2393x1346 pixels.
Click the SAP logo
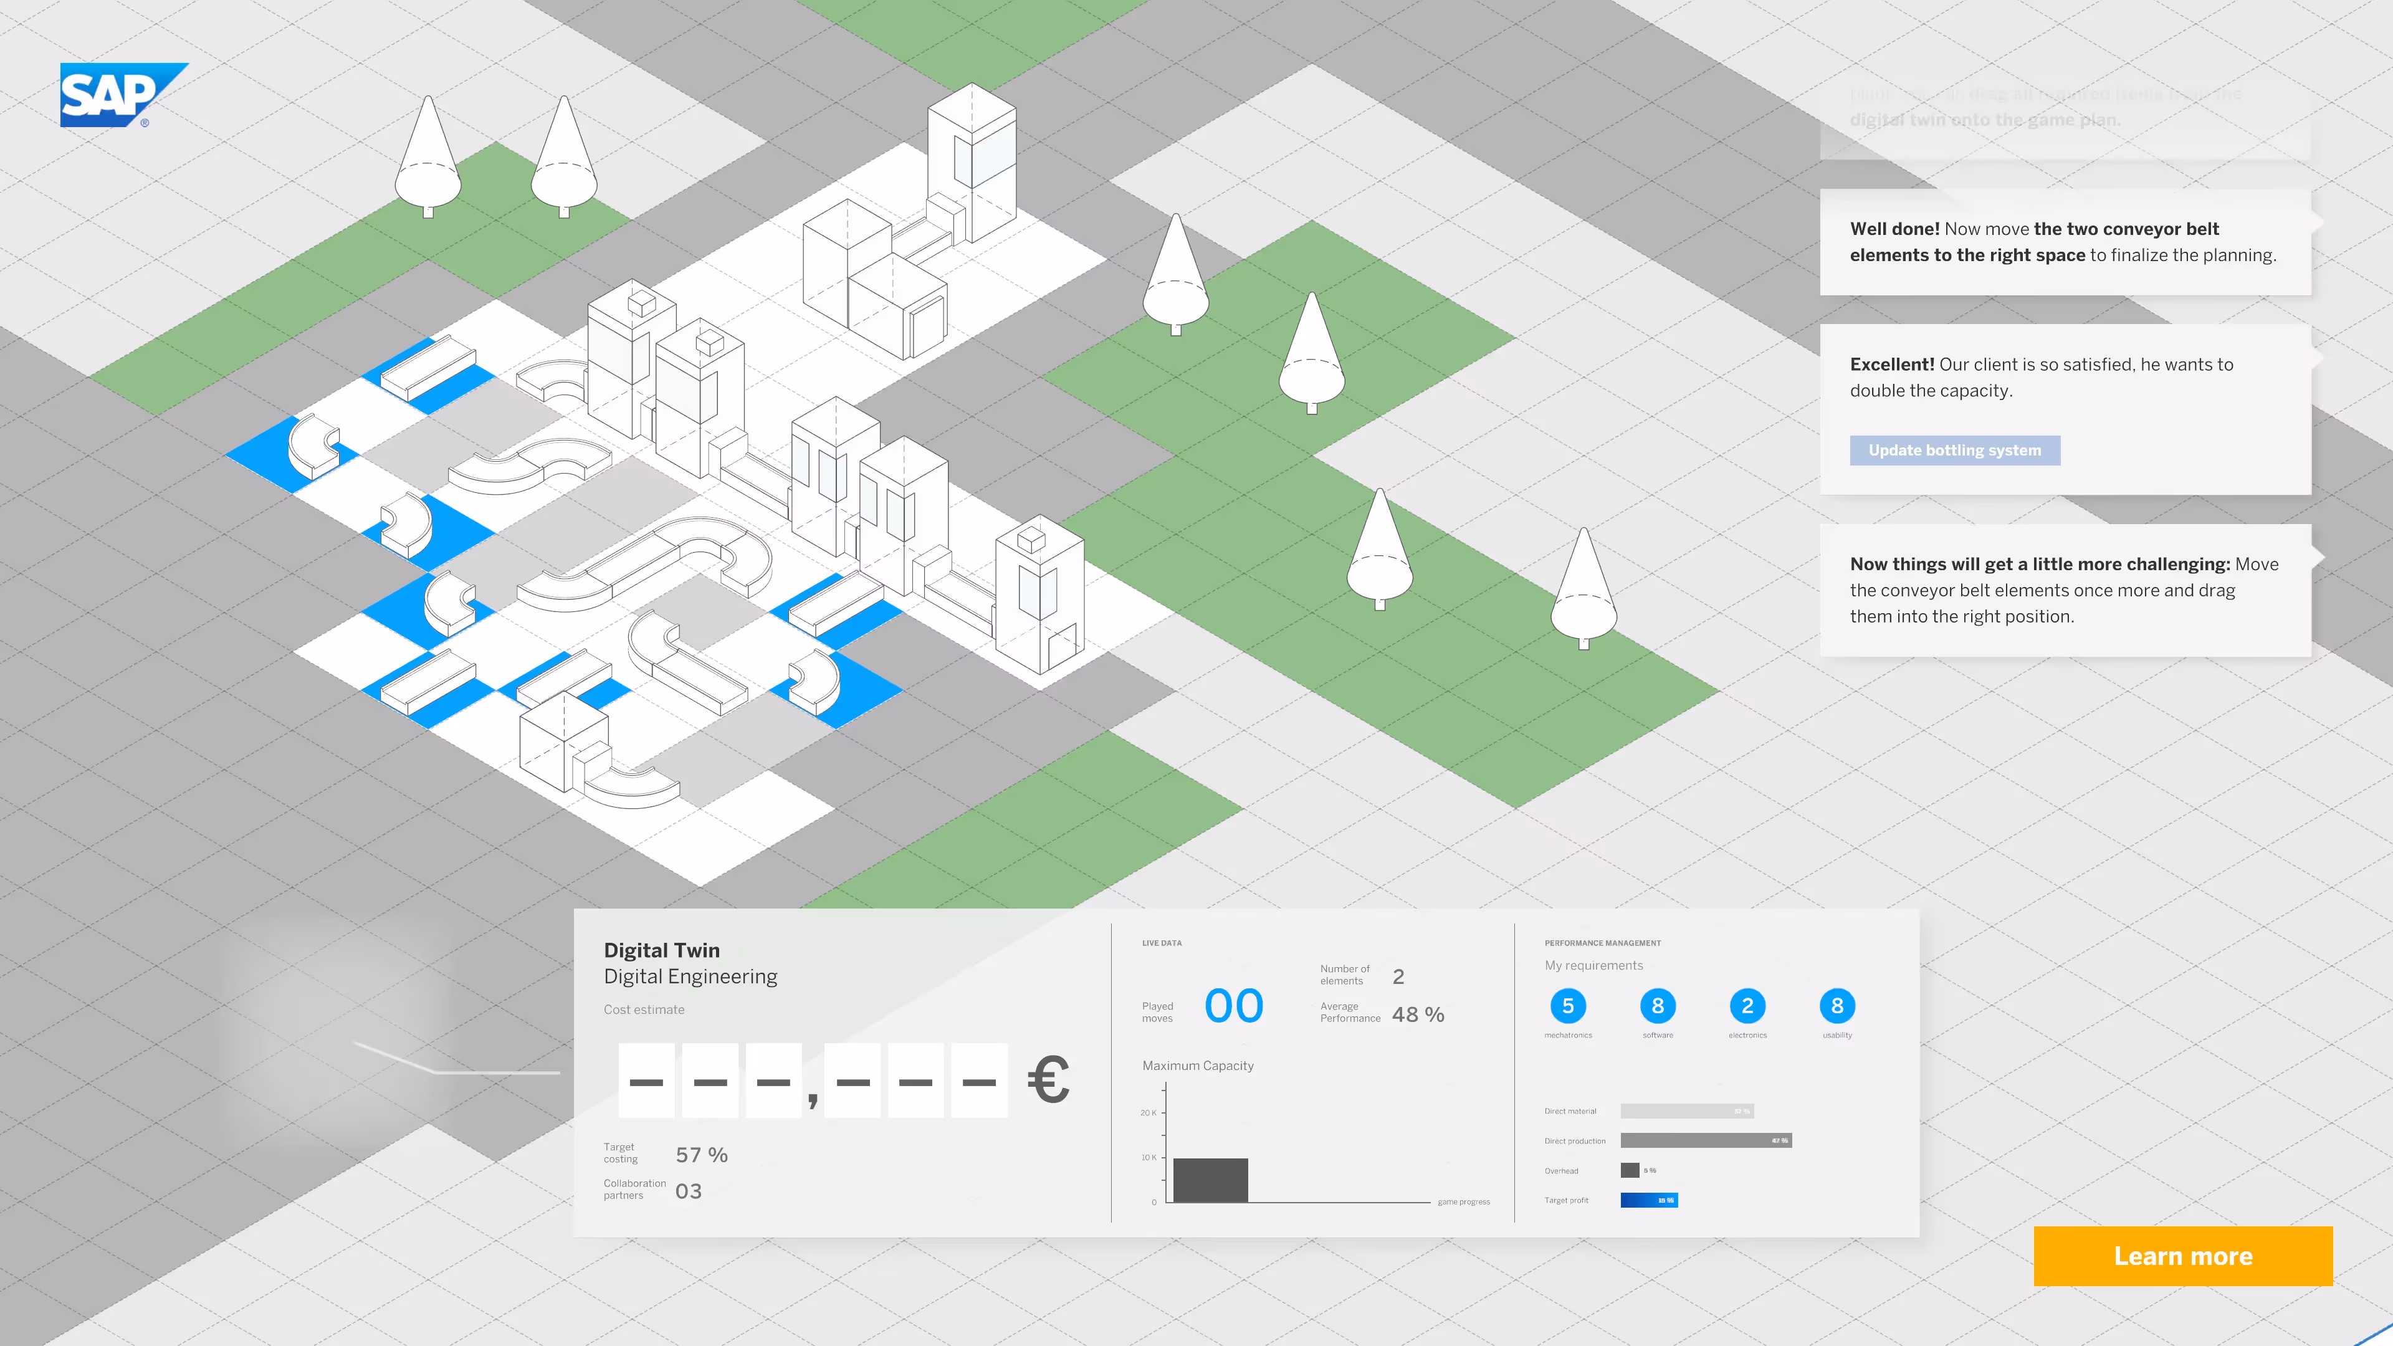click(119, 95)
